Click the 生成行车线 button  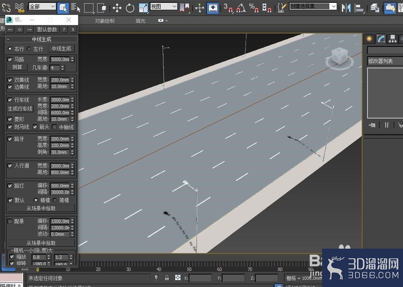point(20,109)
